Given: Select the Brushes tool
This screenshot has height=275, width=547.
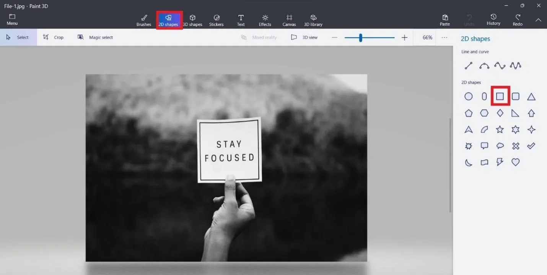Looking at the screenshot, I should 143,20.
